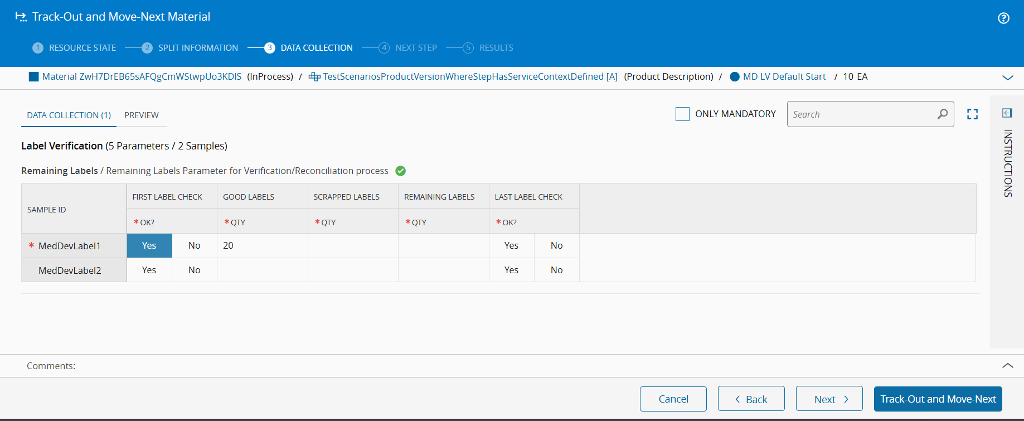1024x421 pixels.
Task: Jump to step 5 Results
Action: 488,48
